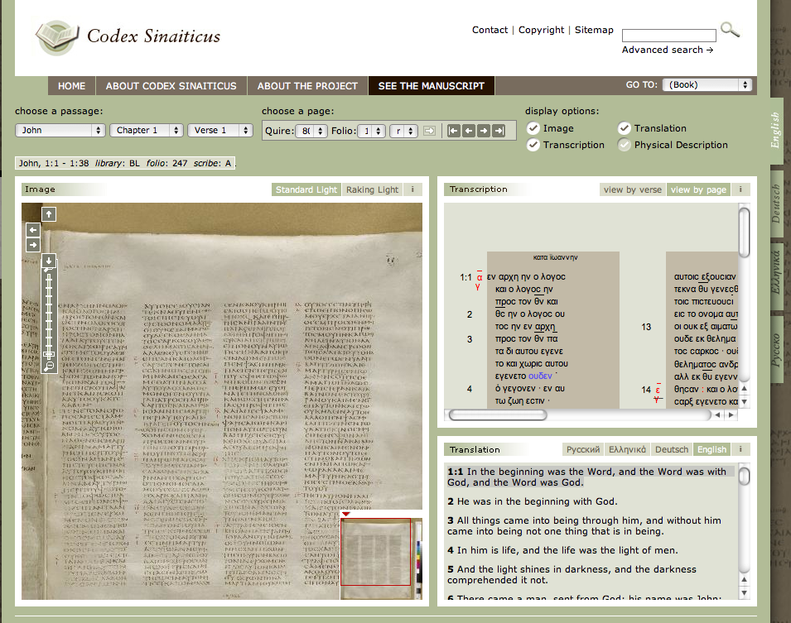Image resolution: width=791 pixels, height=623 pixels.
Task: Disable the Transcription display option
Action: pyautogui.click(x=533, y=145)
